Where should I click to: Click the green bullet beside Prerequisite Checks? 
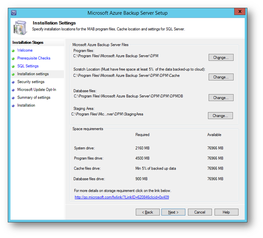tap(13, 59)
